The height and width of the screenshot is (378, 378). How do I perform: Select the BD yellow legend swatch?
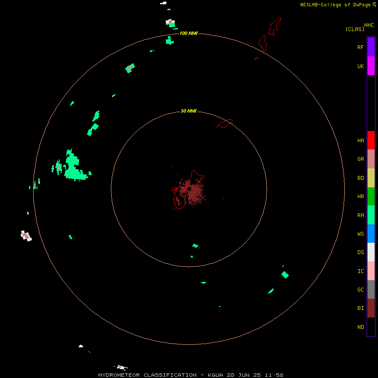pos(371,178)
